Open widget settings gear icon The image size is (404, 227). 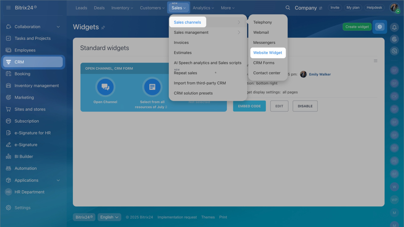tap(380, 27)
